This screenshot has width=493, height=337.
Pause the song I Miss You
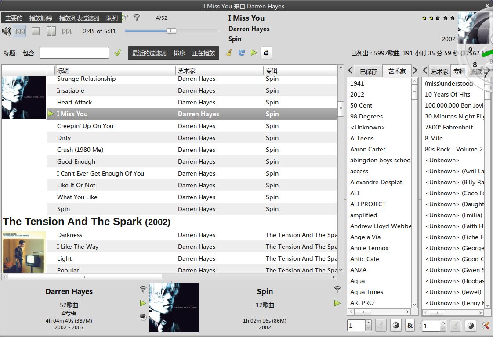click(x=51, y=31)
